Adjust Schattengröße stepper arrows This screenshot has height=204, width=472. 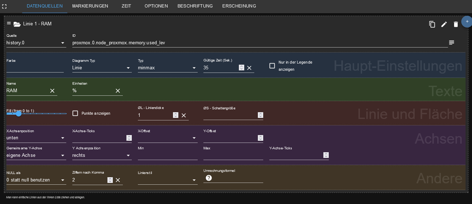coord(261,115)
